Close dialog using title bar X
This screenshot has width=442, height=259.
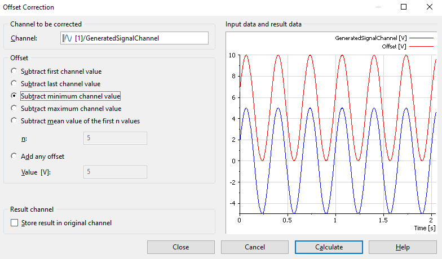point(429,7)
